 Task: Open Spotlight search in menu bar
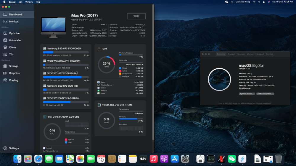point(259,2)
